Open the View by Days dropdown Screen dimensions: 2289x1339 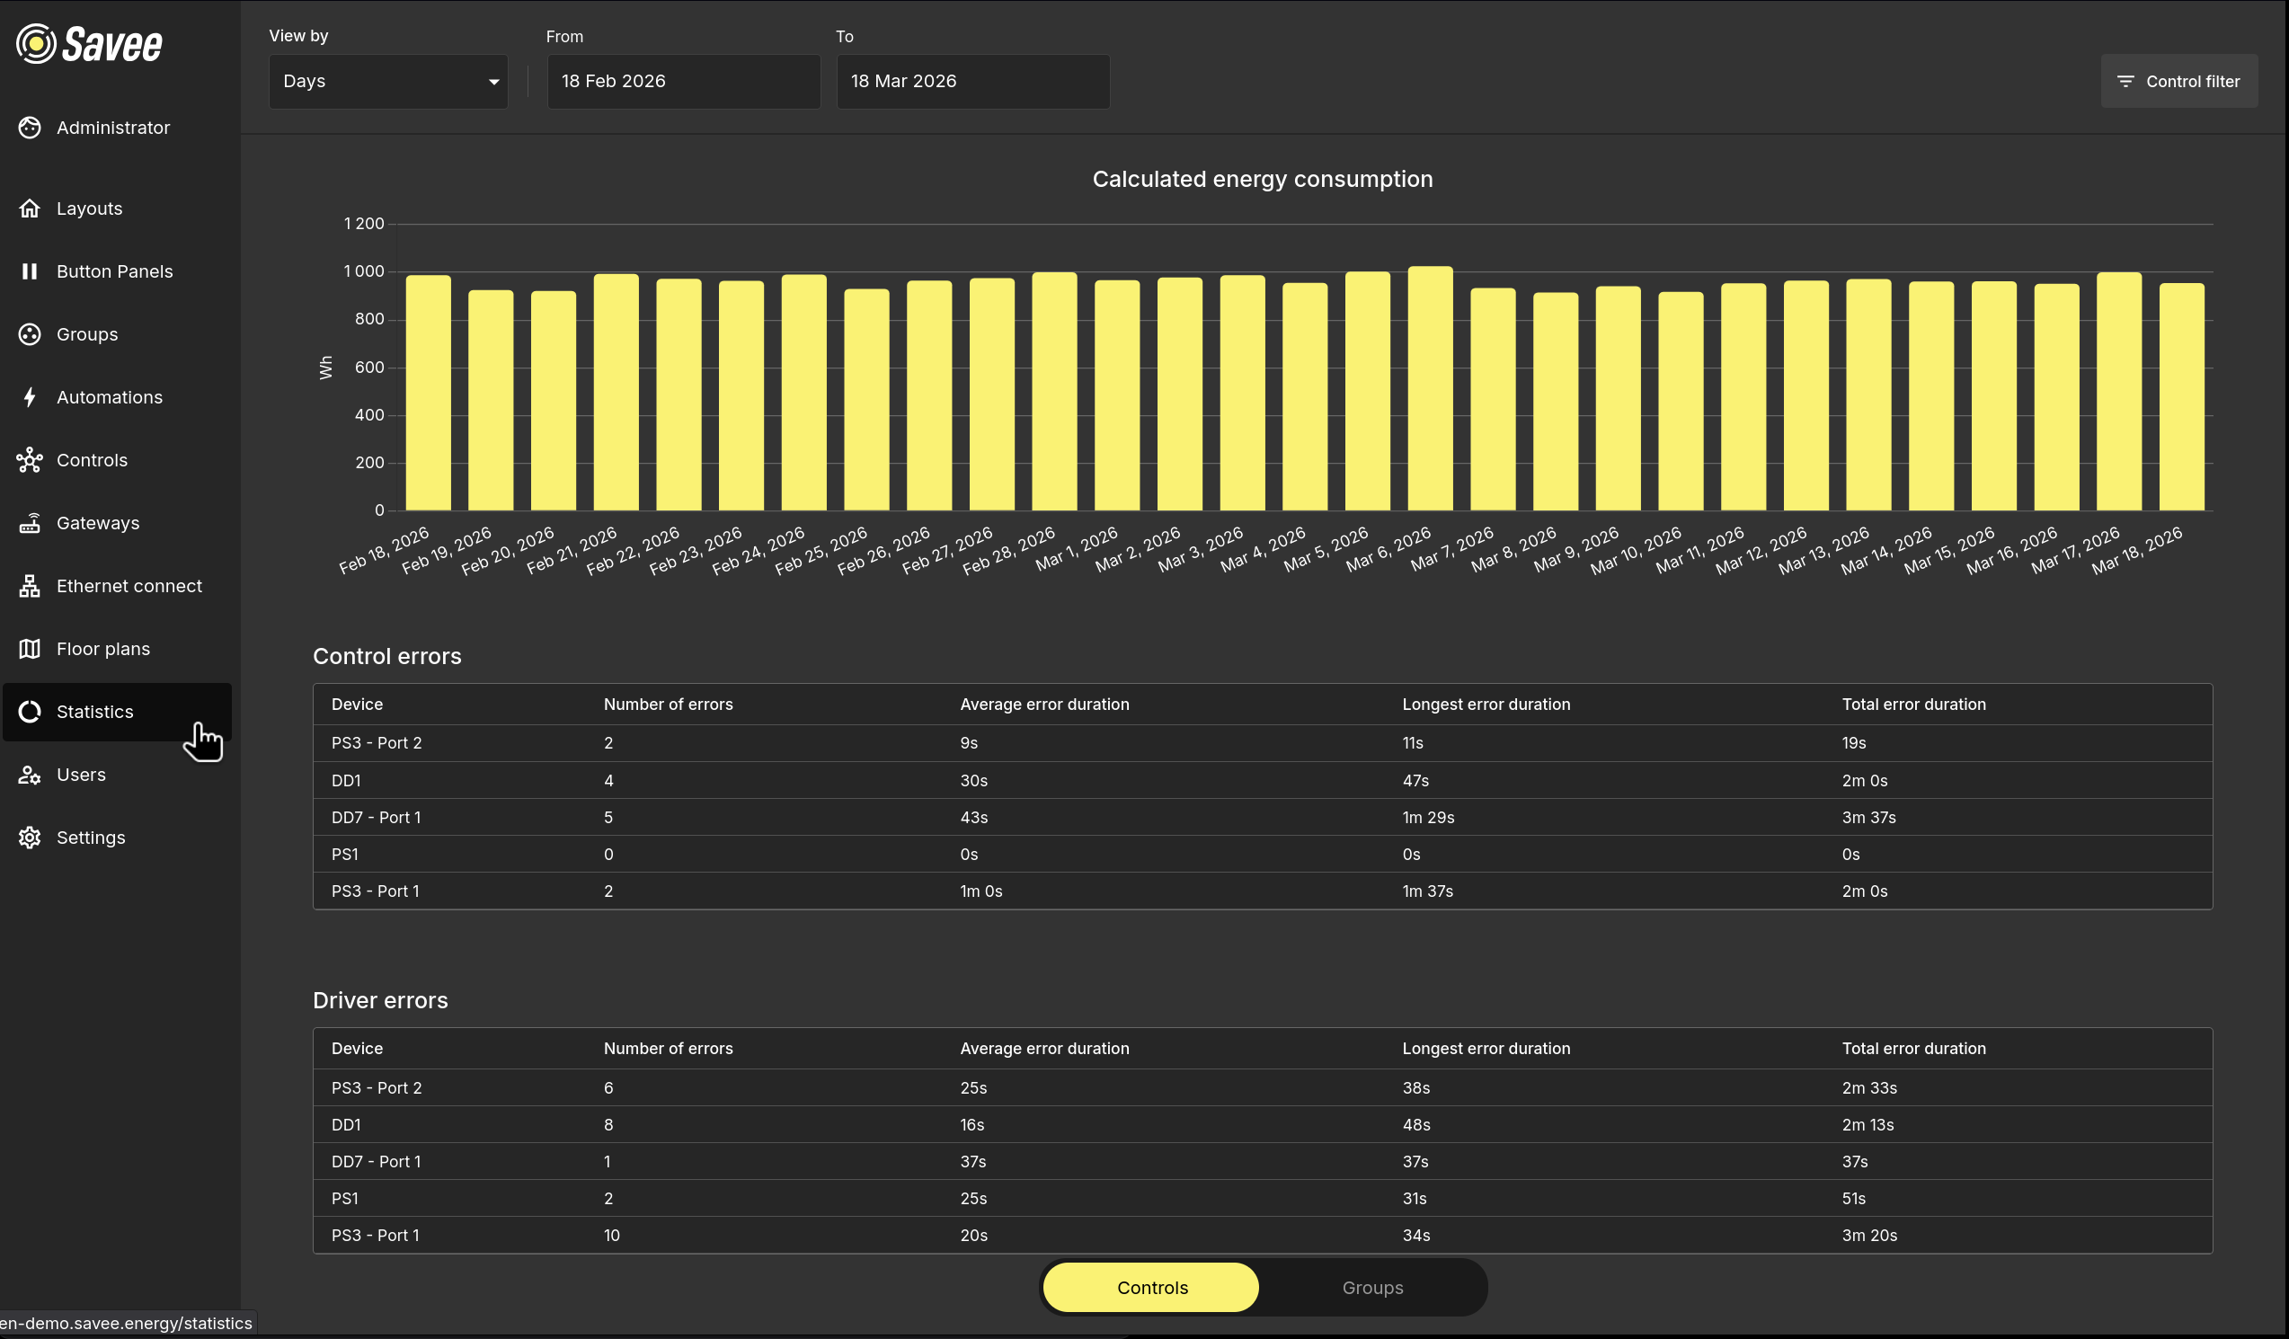pos(388,82)
